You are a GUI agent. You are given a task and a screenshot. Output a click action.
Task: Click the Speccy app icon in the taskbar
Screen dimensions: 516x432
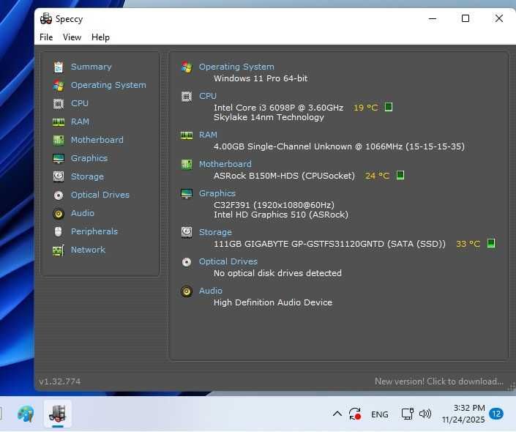[58, 414]
